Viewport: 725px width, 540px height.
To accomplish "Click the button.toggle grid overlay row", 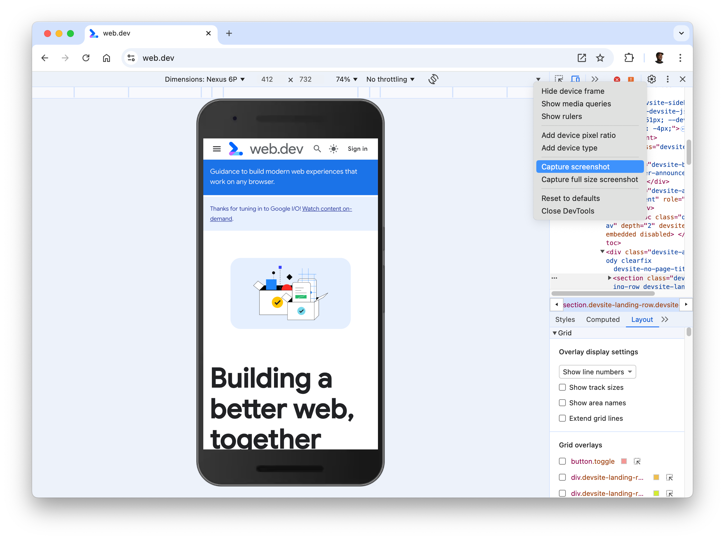I will click(x=563, y=461).
